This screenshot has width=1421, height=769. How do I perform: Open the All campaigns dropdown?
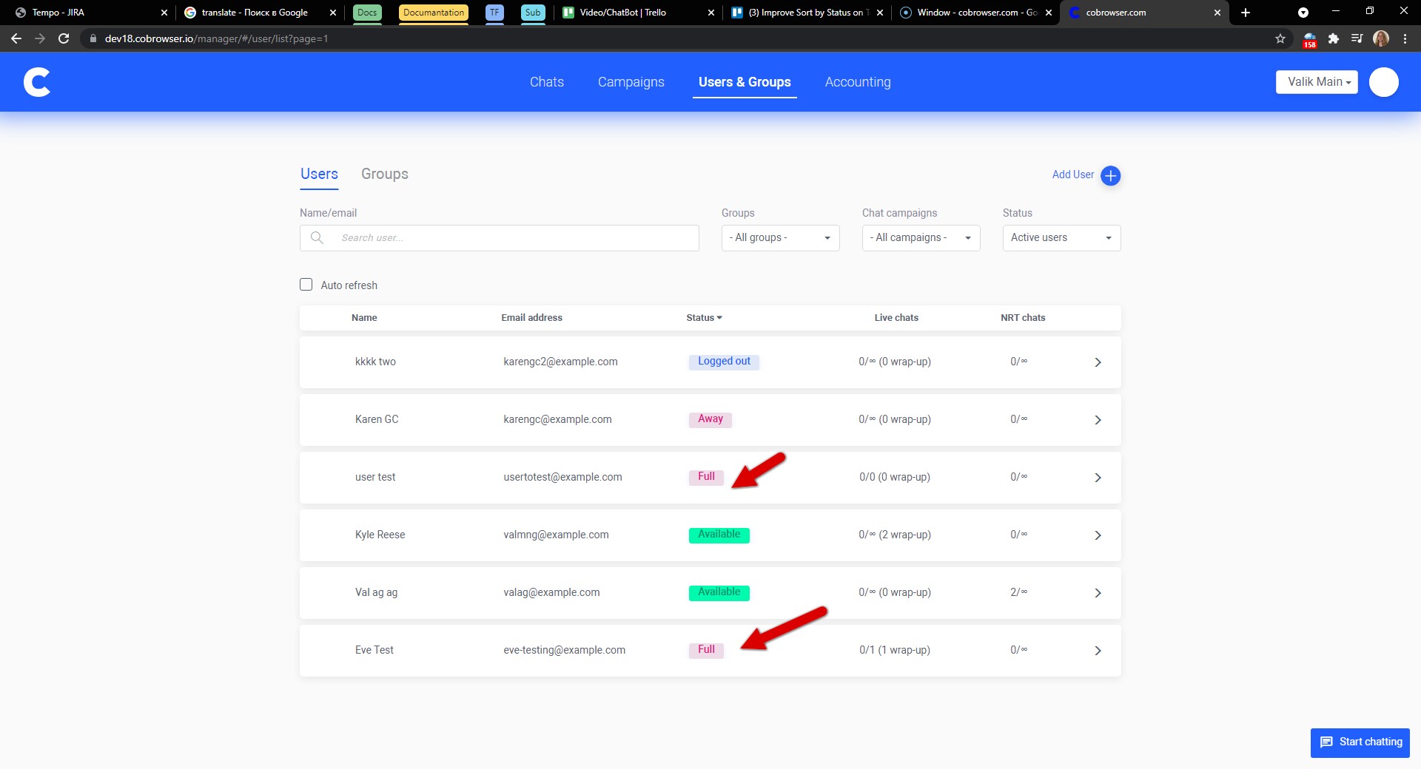tap(921, 237)
